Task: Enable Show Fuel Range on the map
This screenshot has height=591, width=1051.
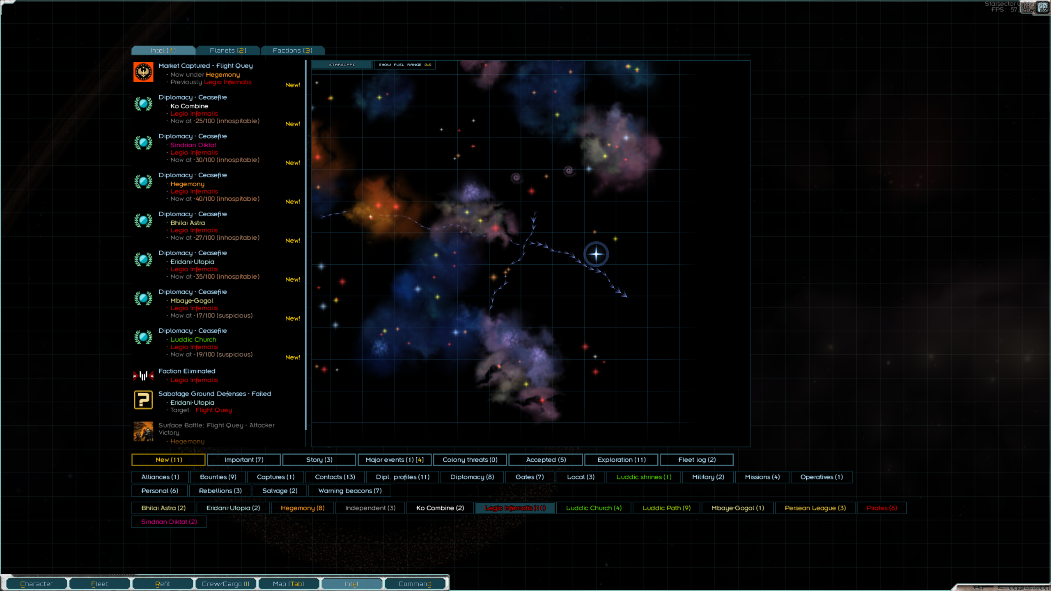Action: point(404,65)
